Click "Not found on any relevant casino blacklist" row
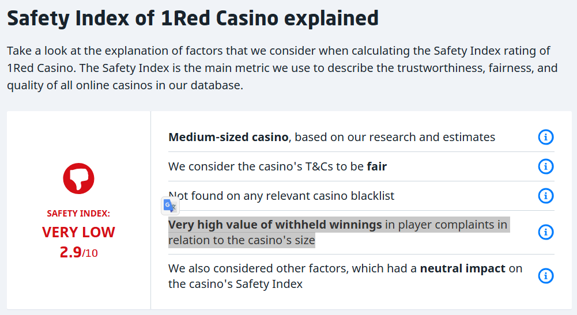The image size is (577, 315). pos(281,196)
